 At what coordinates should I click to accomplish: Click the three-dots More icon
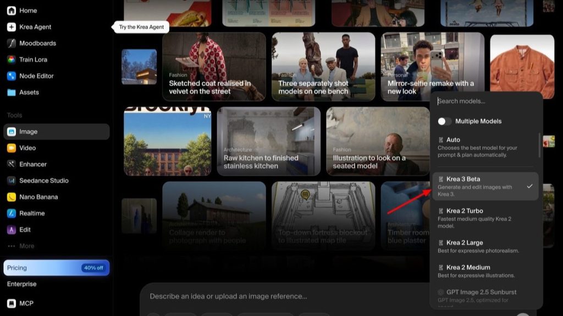click(11, 246)
